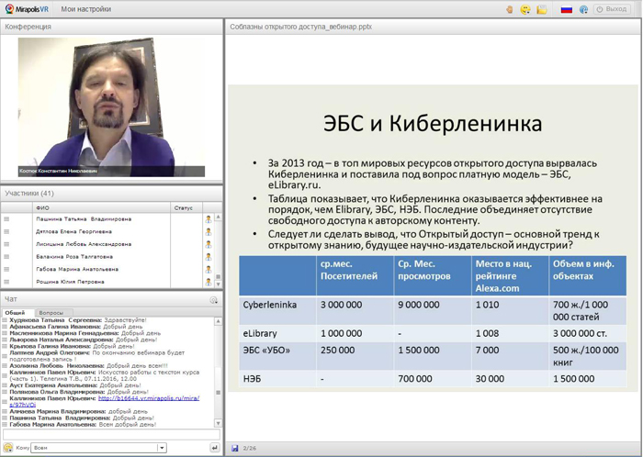Open the yellow folder icon in top bar

click(x=542, y=9)
